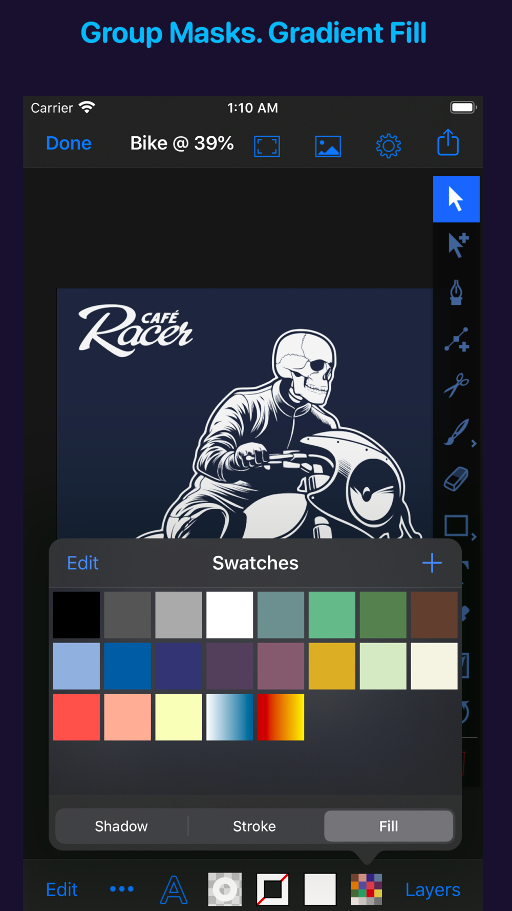Switch to the Shadow tab
Screen dimensions: 512x911
tap(121, 826)
